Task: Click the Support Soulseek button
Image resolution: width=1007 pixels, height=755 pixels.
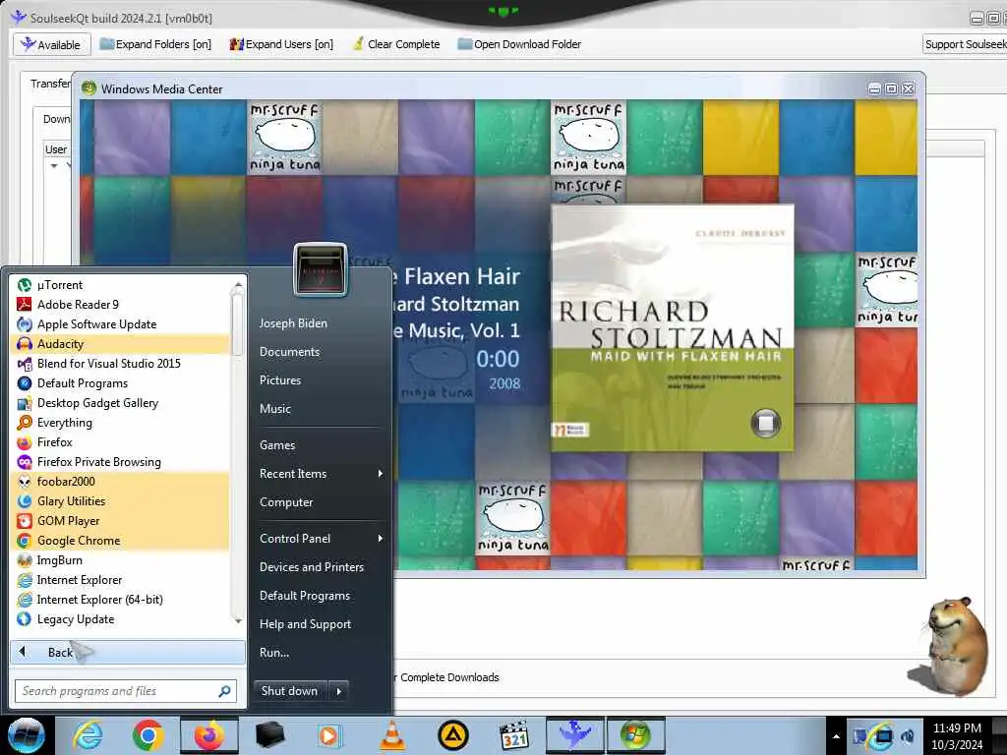Action: (x=966, y=44)
